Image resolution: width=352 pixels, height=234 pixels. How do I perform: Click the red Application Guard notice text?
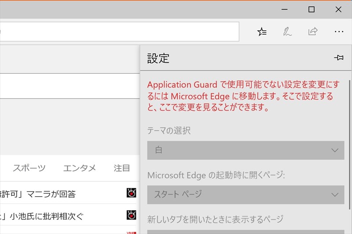pos(243,96)
